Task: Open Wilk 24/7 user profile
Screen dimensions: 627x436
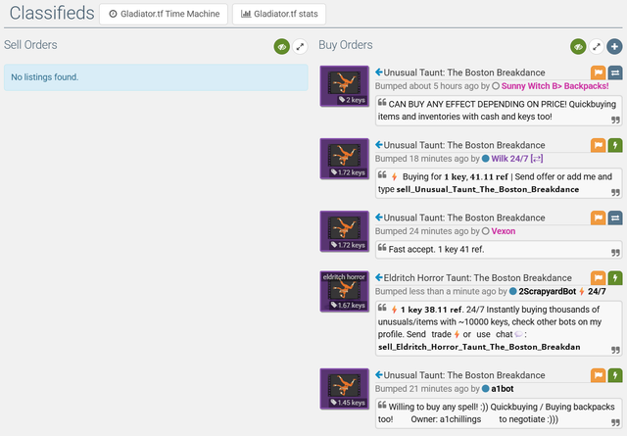Action: click(x=517, y=159)
